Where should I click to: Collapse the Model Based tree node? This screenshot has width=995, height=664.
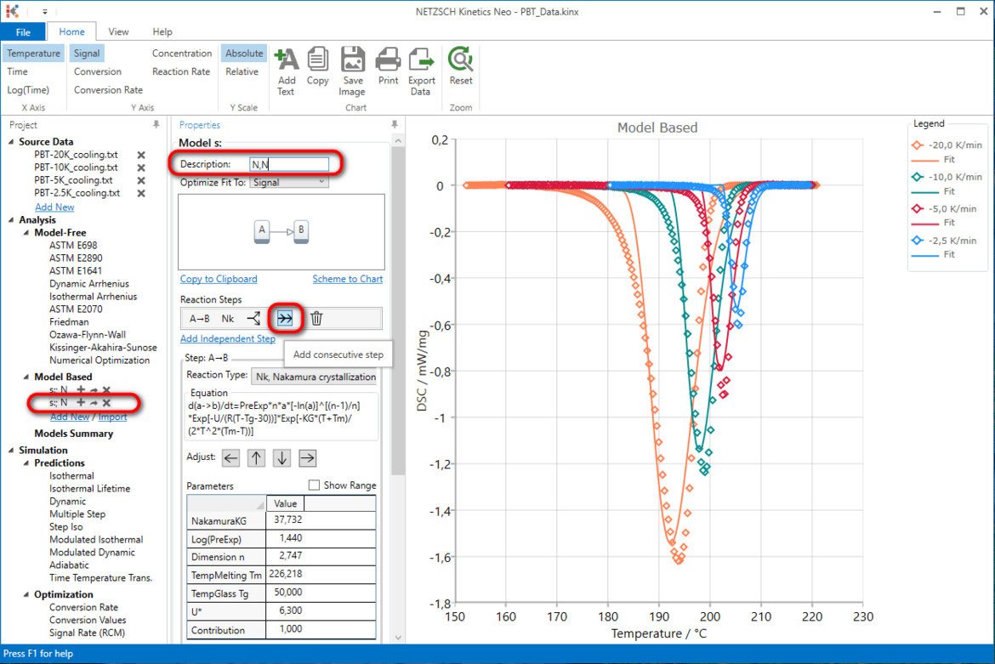(x=26, y=377)
